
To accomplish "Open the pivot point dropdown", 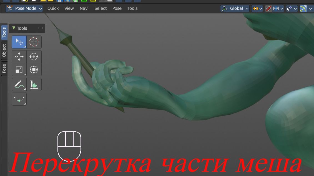I will pos(257,8).
